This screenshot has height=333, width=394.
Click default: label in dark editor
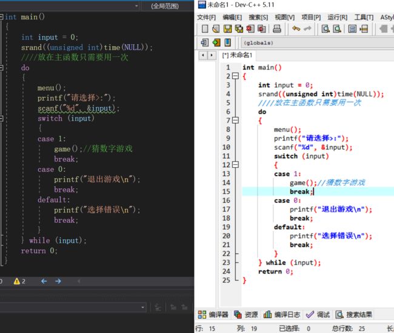click(54, 200)
